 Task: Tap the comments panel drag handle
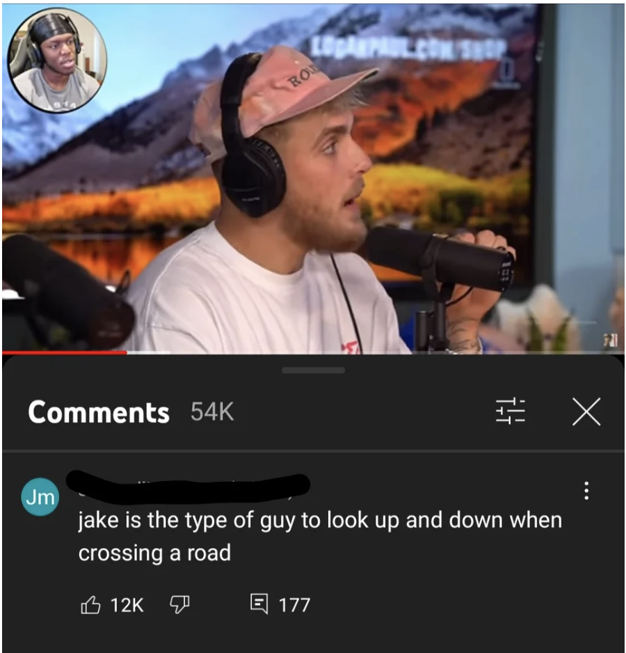coord(313,370)
